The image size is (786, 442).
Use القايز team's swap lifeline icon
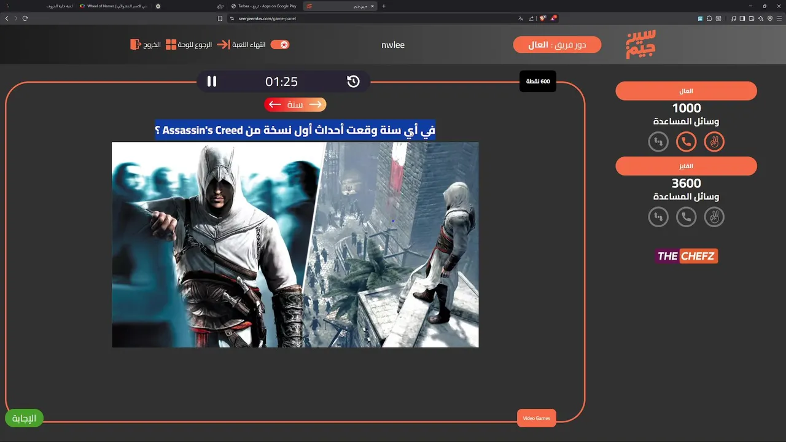(x=658, y=217)
